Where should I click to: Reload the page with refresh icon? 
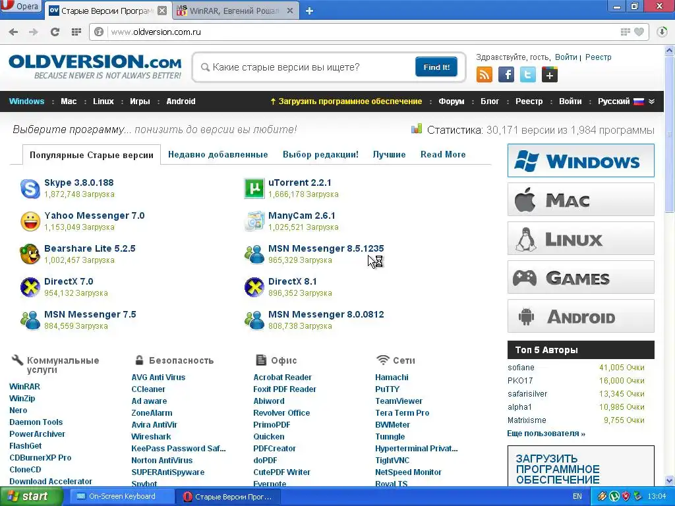point(55,32)
